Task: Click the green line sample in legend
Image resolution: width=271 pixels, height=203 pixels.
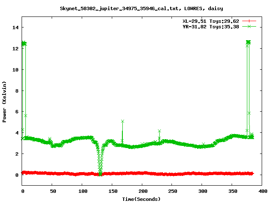Action: click(249, 26)
